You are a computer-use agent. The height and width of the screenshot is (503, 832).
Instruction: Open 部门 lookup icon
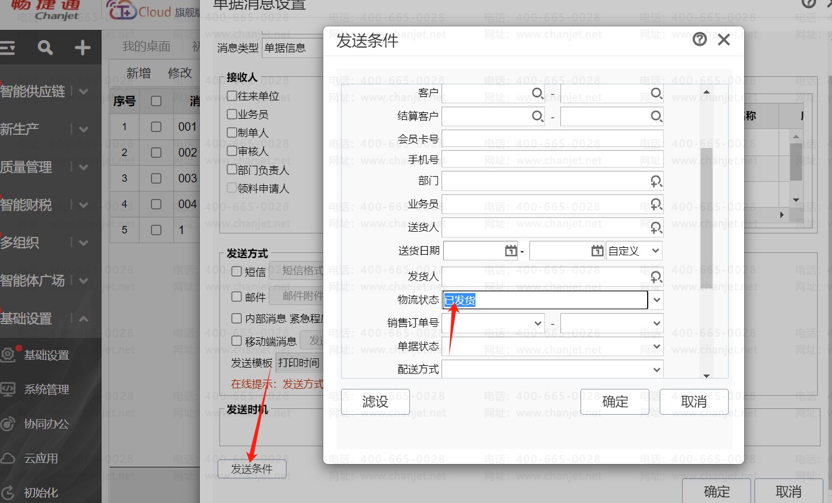(x=656, y=181)
